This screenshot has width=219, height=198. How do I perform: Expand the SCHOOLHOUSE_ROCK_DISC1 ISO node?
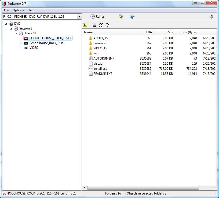[21, 38]
